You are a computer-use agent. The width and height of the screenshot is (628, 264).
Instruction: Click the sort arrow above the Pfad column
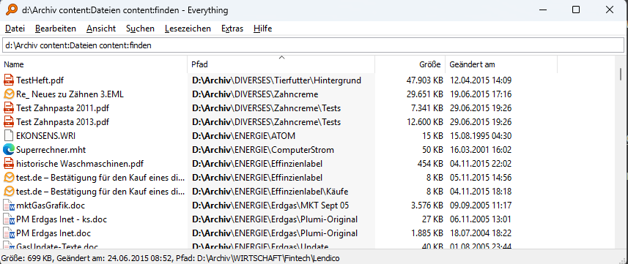tap(281, 58)
